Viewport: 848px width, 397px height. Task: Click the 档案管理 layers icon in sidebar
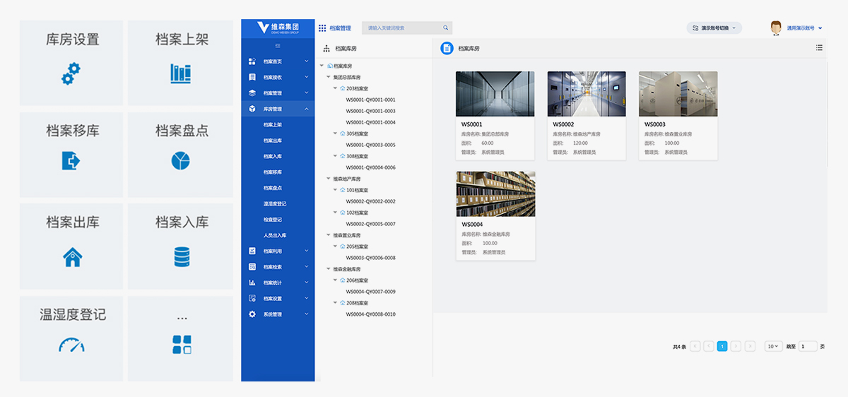tap(252, 93)
